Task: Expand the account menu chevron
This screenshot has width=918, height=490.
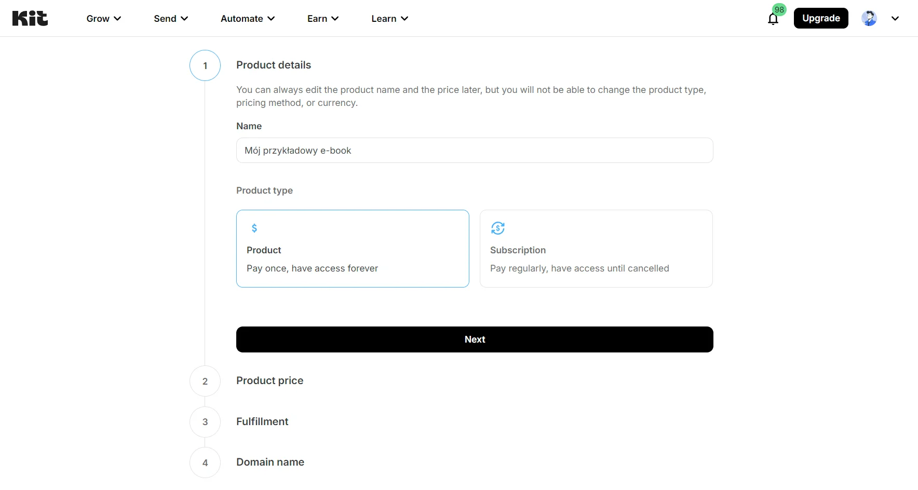Action: [895, 18]
